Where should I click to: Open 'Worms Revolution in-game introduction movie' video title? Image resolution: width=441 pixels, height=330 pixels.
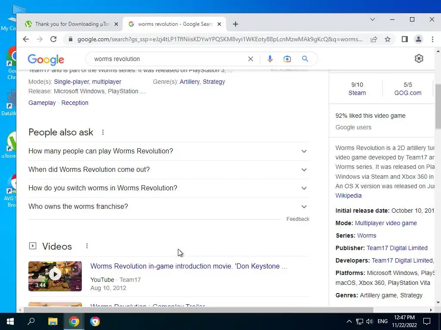189,266
